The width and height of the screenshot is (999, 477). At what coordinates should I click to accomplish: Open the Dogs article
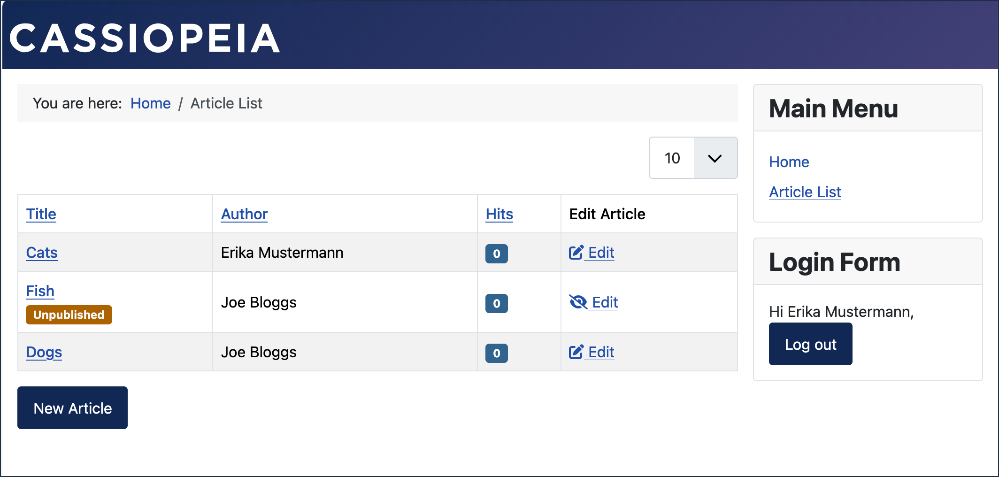44,352
